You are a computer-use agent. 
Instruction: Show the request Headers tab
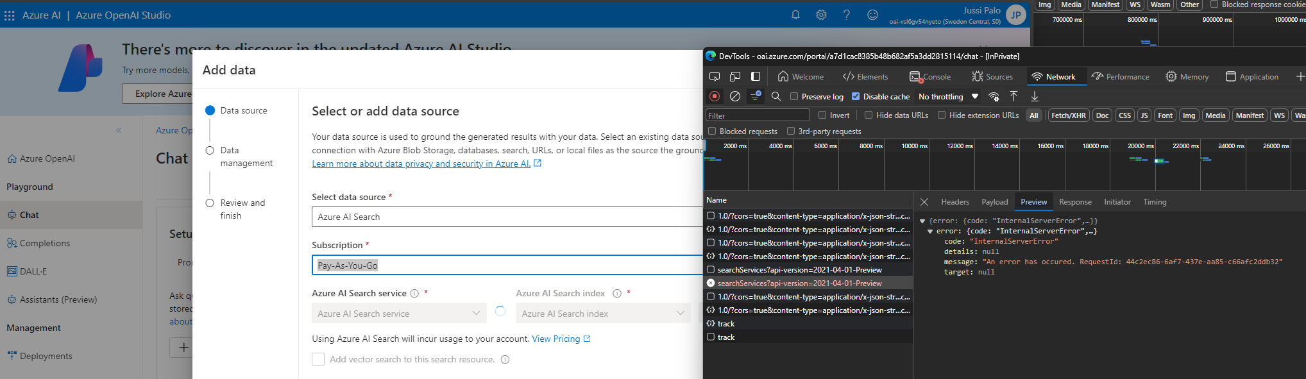coord(955,202)
